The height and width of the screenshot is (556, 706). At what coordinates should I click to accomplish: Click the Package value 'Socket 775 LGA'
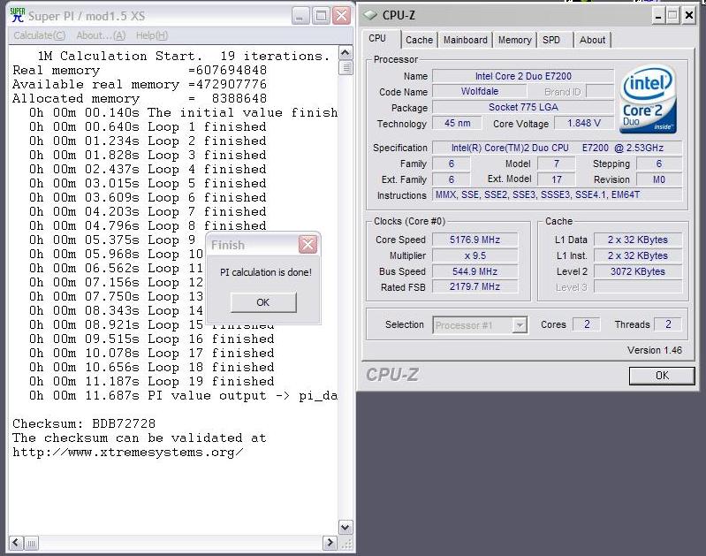(523, 107)
